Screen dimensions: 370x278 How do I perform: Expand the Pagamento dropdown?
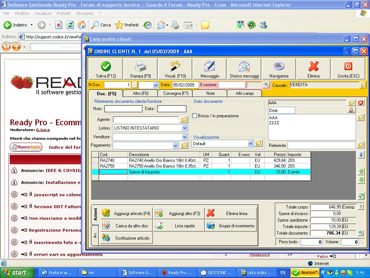click(176, 146)
